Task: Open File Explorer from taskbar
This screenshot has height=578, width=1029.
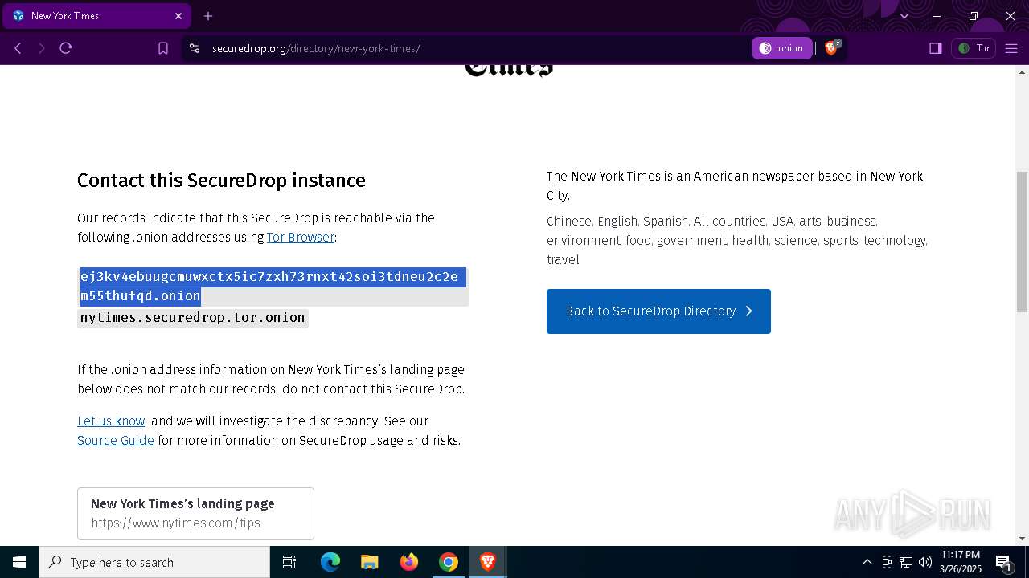Action: (x=370, y=562)
